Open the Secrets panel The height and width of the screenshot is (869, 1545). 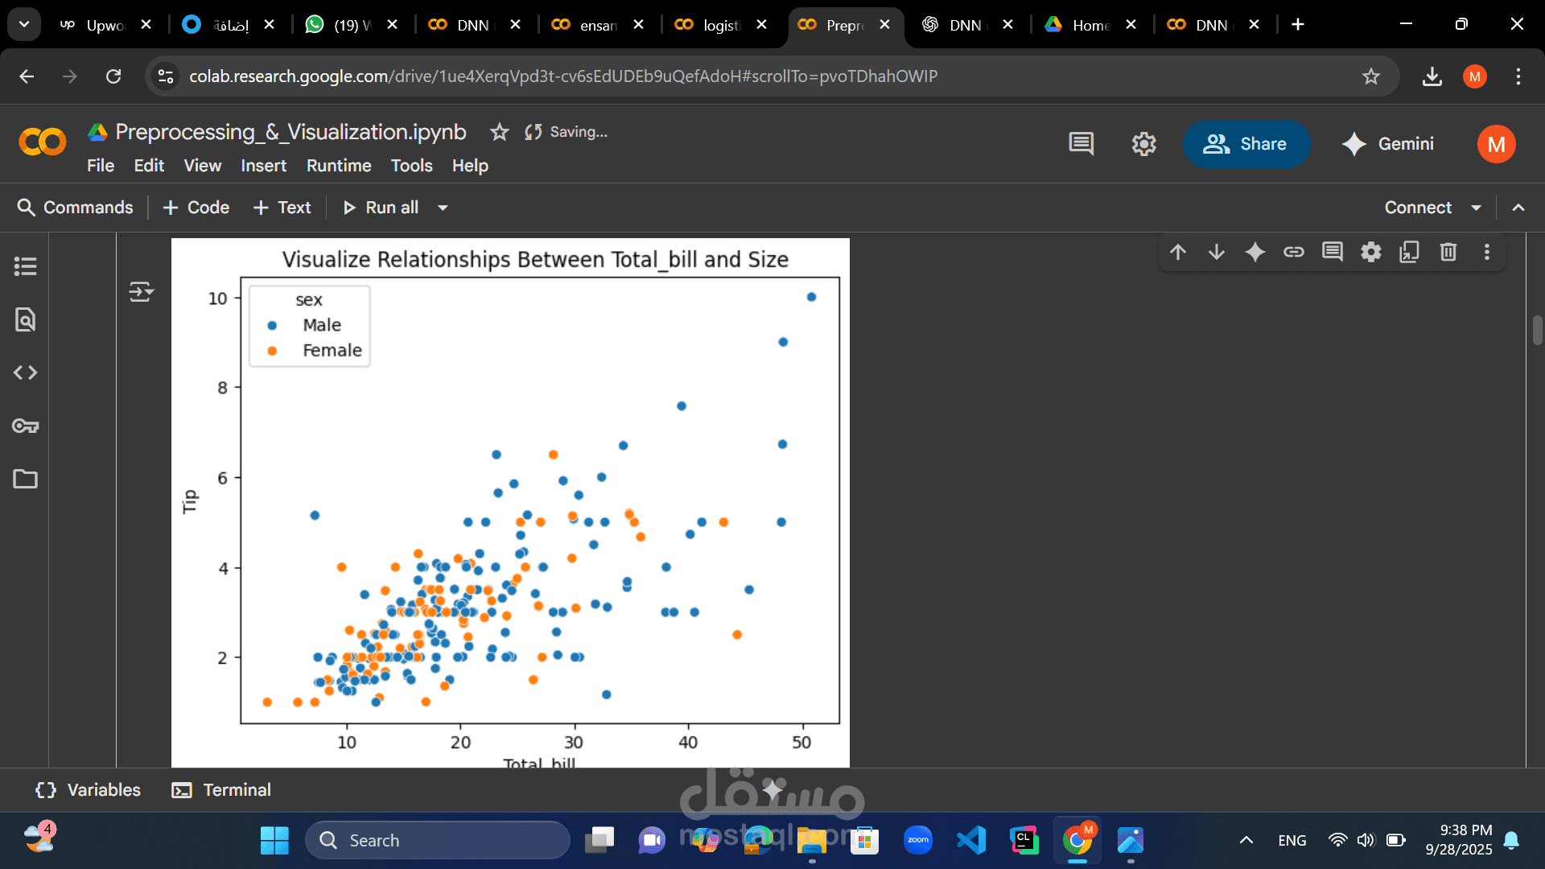25,426
